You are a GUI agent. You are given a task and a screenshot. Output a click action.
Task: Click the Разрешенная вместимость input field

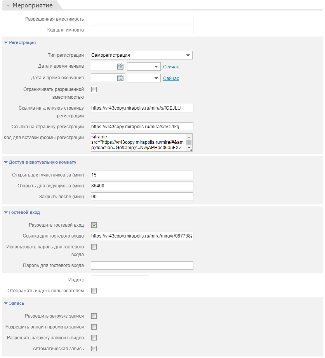tap(142, 19)
